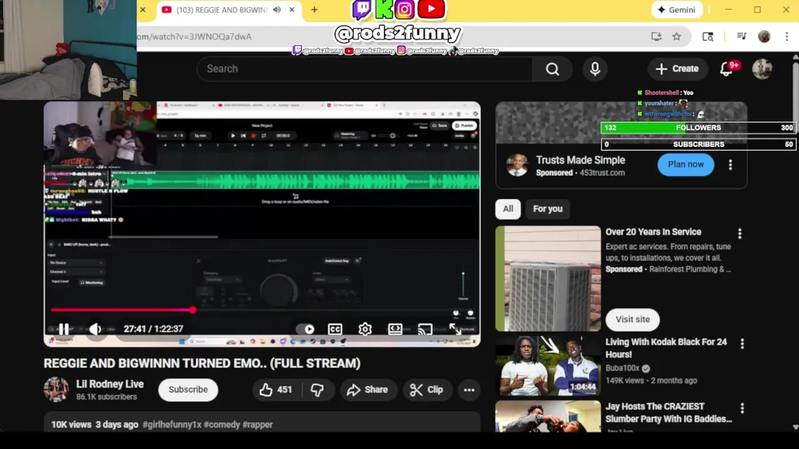799x449 pixels.
Task: Select the All filter chip
Action: pyautogui.click(x=508, y=209)
